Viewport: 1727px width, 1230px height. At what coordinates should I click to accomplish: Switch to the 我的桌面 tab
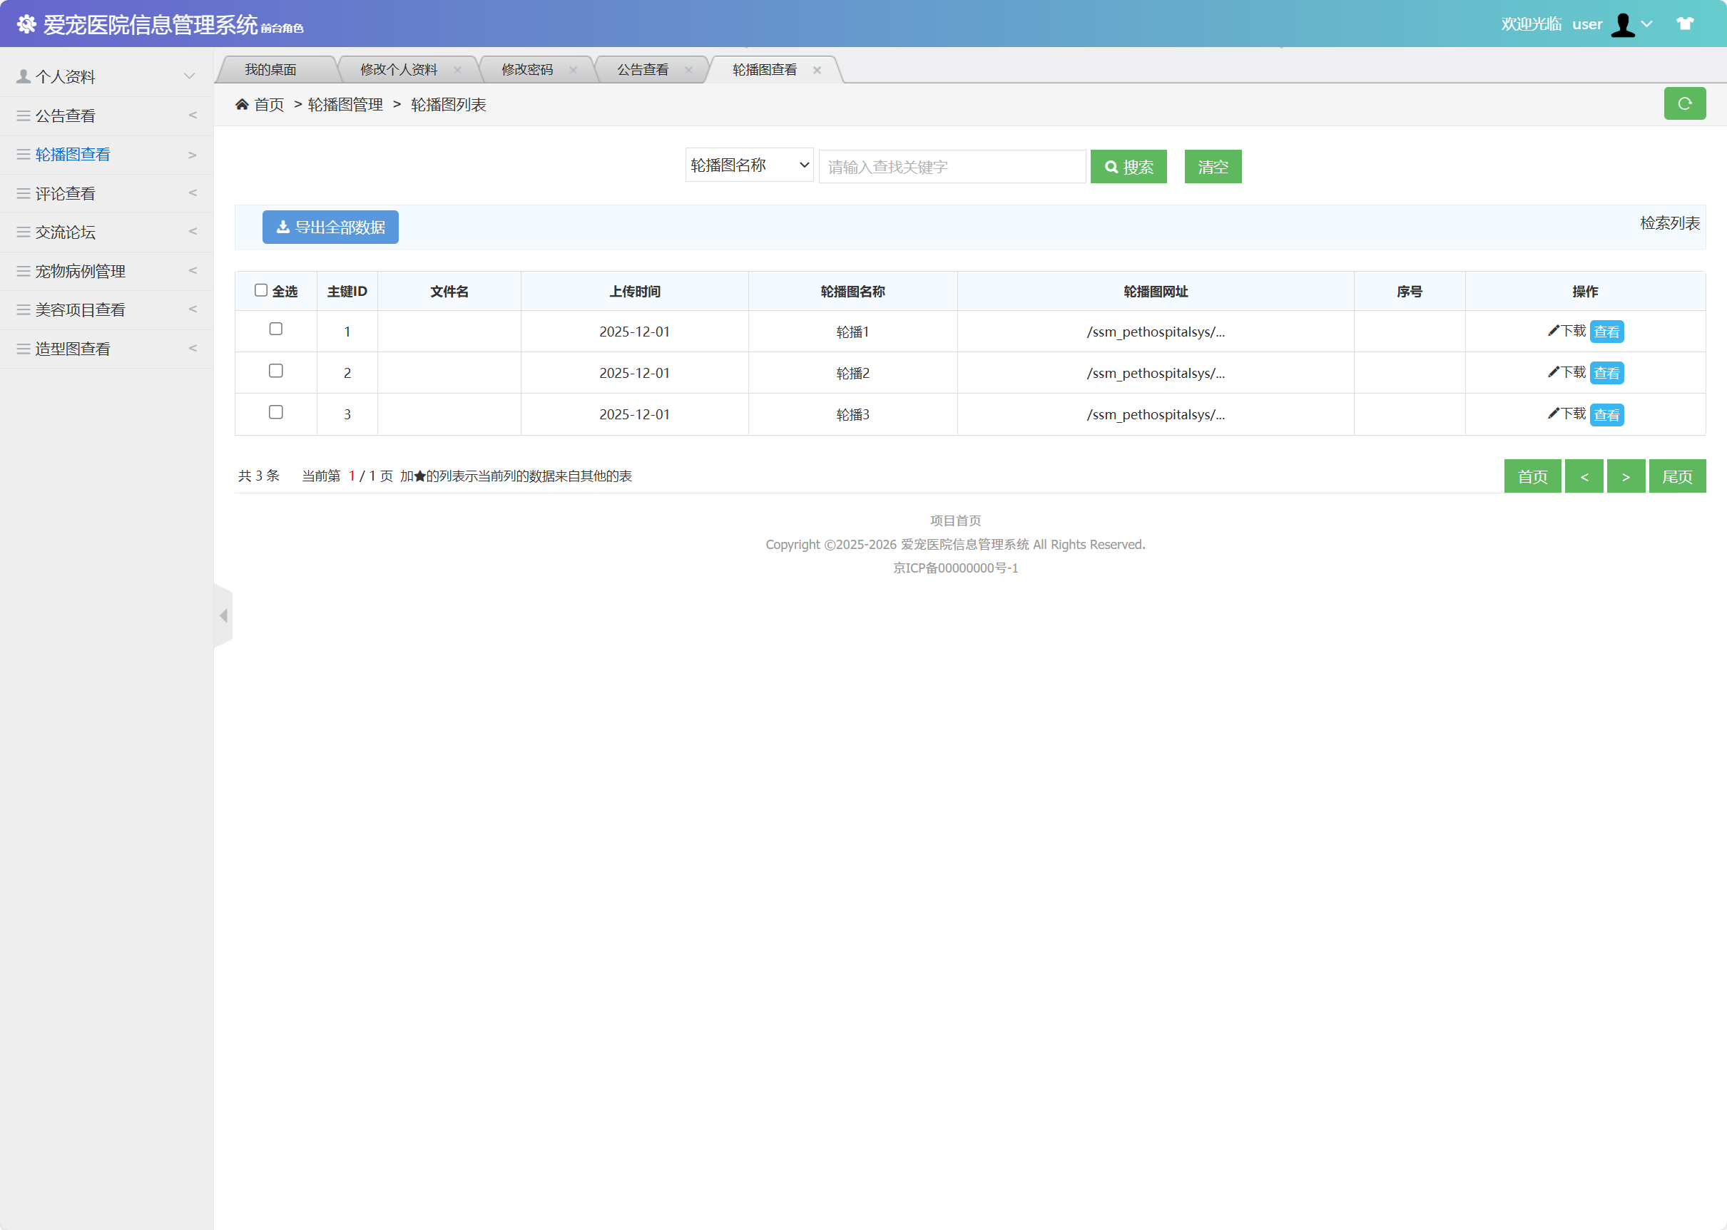(x=270, y=70)
